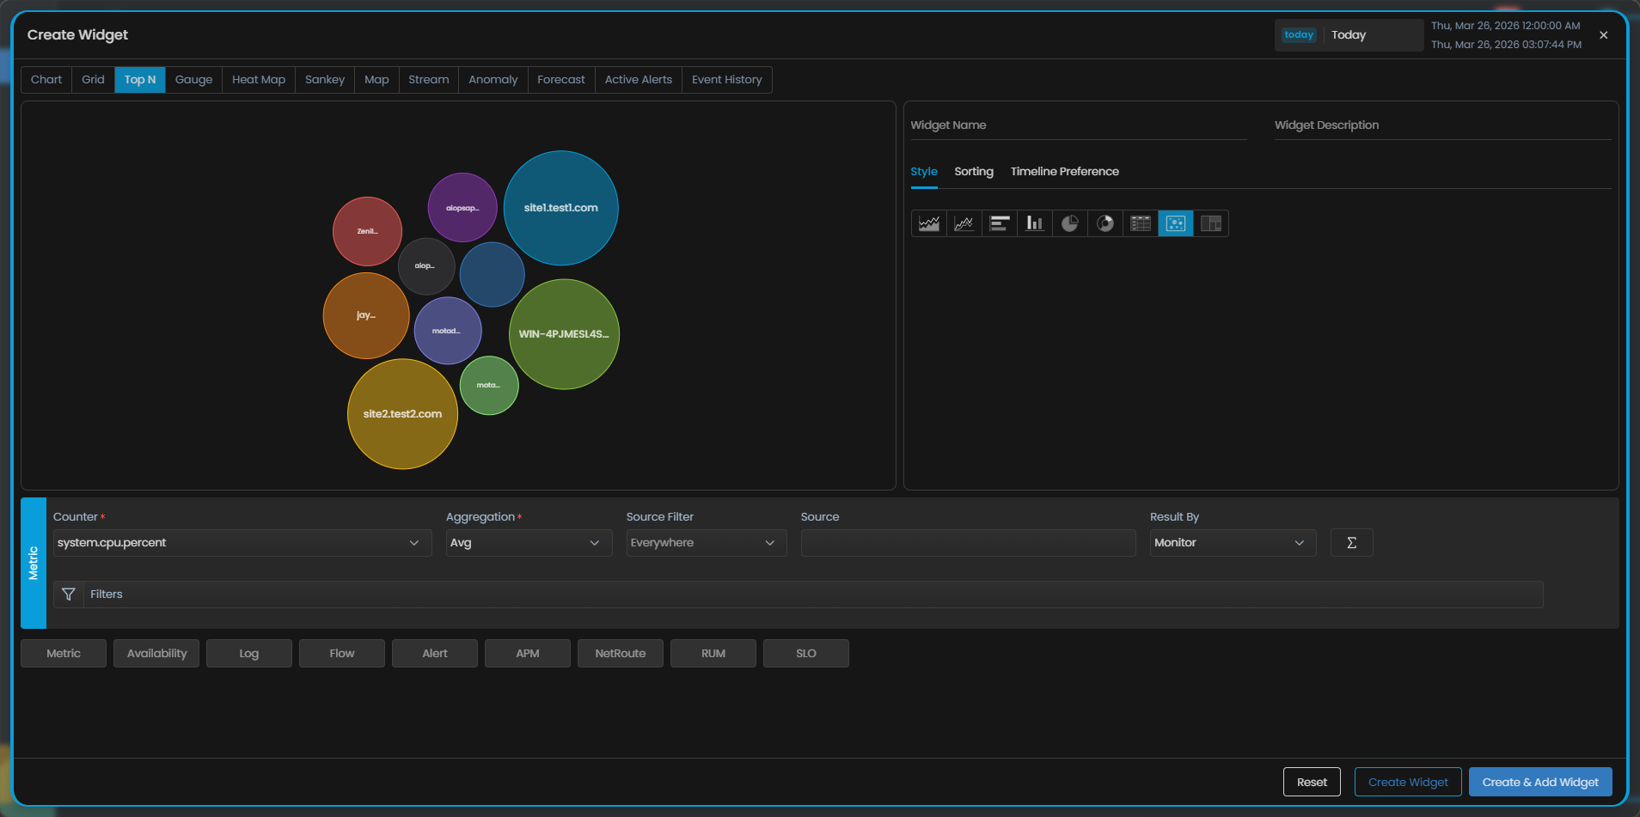Open the Result By Monitor dropdown
1640x817 pixels.
1232,543
